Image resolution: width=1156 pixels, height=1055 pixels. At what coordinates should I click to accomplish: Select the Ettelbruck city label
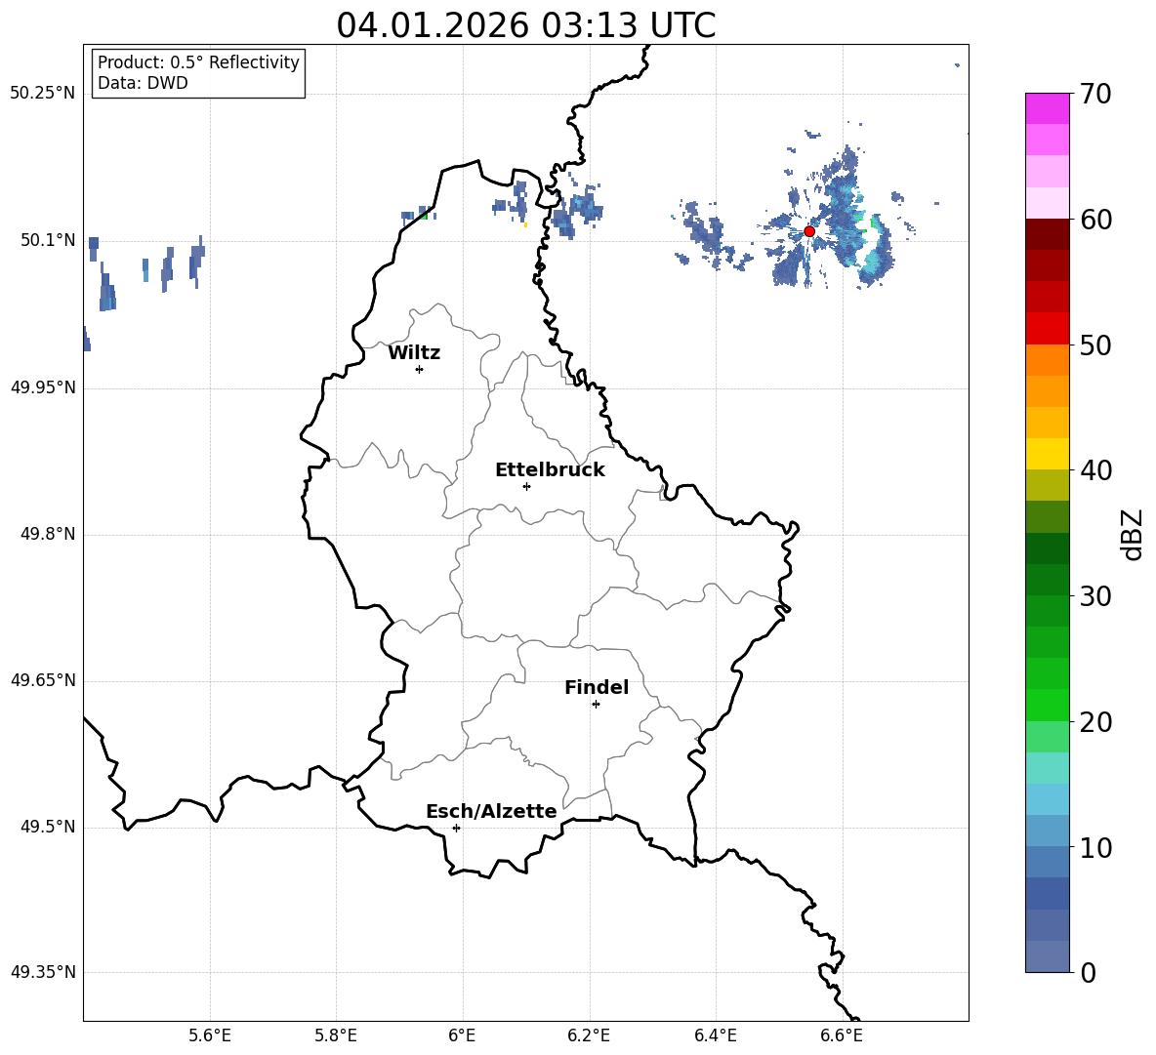click(550, 470)
